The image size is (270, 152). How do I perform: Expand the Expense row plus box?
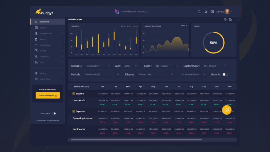point(74,111)
